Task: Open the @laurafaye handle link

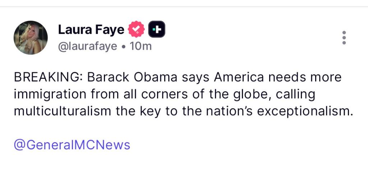Action: point(87,46)
